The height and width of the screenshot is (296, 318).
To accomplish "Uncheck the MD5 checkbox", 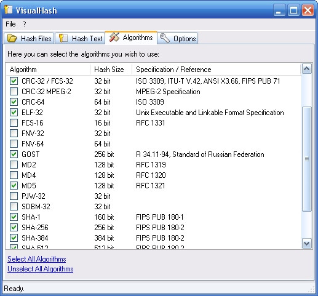I will pyautogui.click(x=14, y=186).
